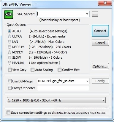Focus the VNC Server input field
Screen dimensions: 114x122
[63, 14]
